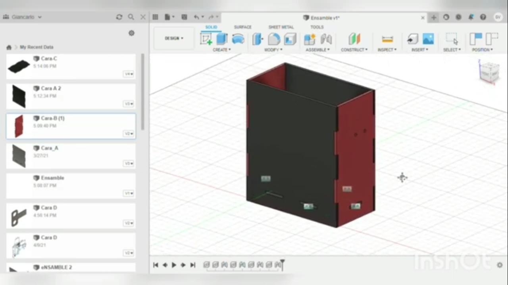Add a new design tab
This screenshot has width=508, height=285.
433,17
